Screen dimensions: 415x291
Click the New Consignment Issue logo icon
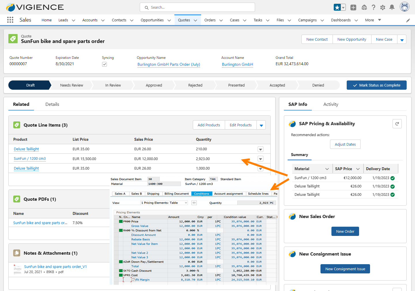[292, 254]
